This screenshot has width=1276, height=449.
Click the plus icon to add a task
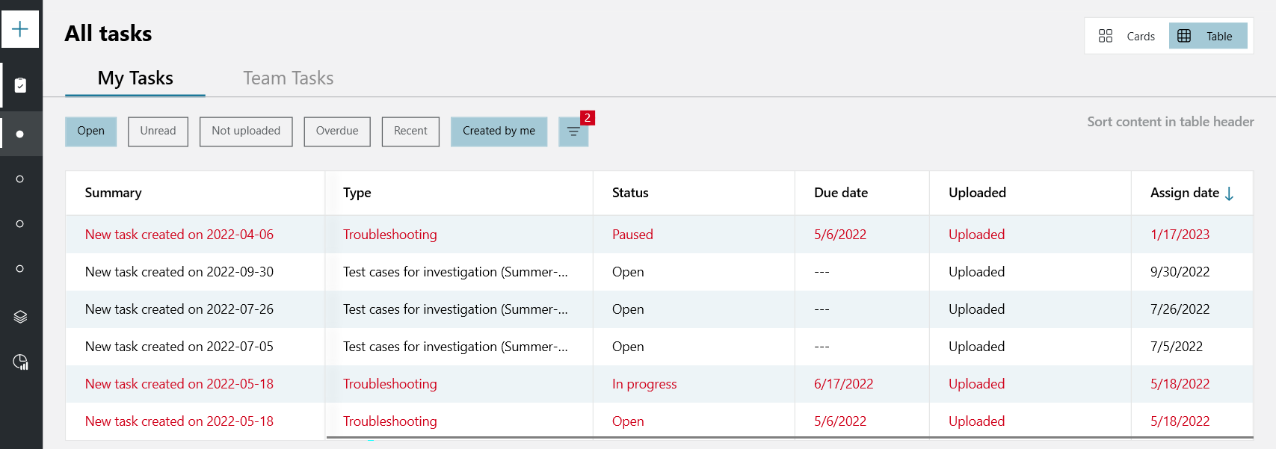[x=20, y=29]
